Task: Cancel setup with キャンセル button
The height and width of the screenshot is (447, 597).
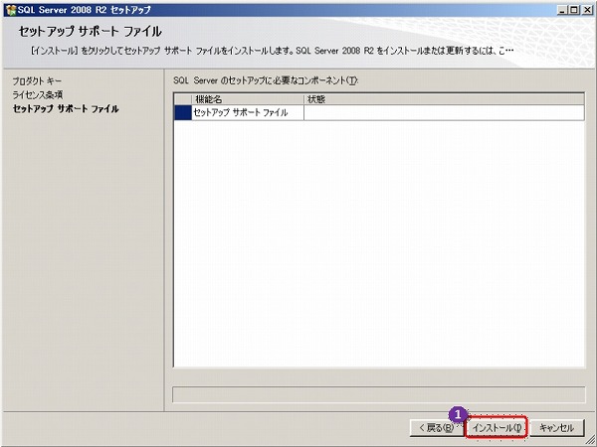Action: pos(556,427)
